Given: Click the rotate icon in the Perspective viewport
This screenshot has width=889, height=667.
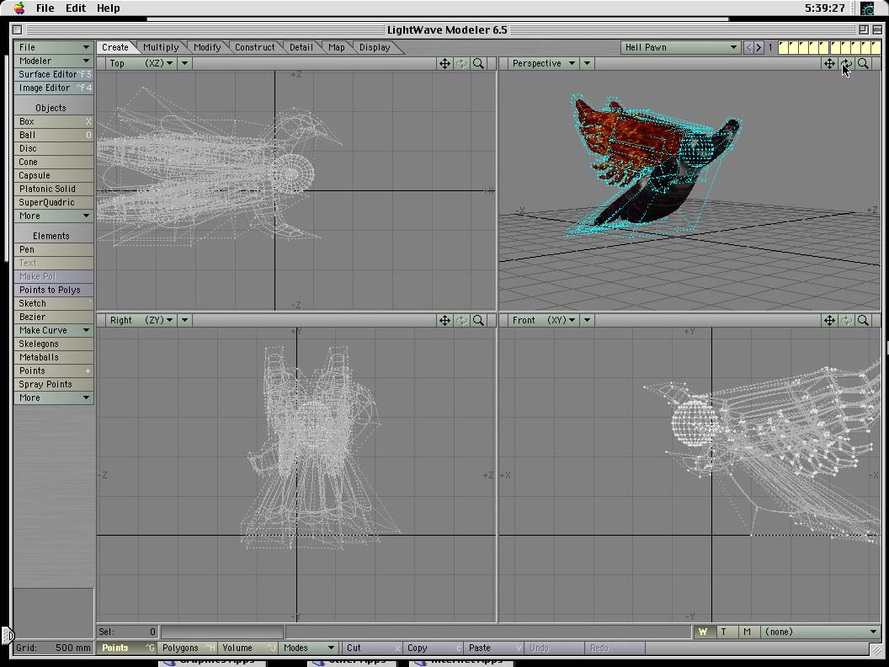Looking at the screenshot, I should 846,63.
